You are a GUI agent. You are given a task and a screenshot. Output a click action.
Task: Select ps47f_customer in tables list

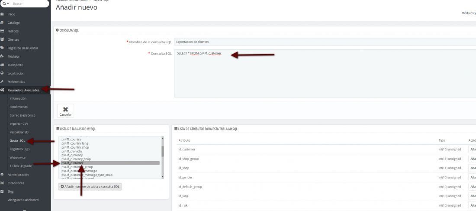coord(110,163)
